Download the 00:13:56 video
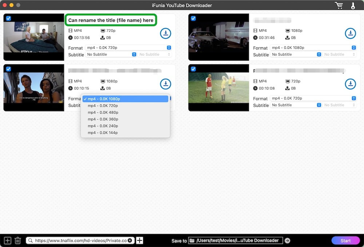The image size is (364, 247). [x=166, y=33]
